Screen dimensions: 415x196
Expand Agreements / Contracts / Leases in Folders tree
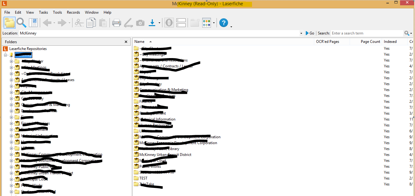click(12, 80)
